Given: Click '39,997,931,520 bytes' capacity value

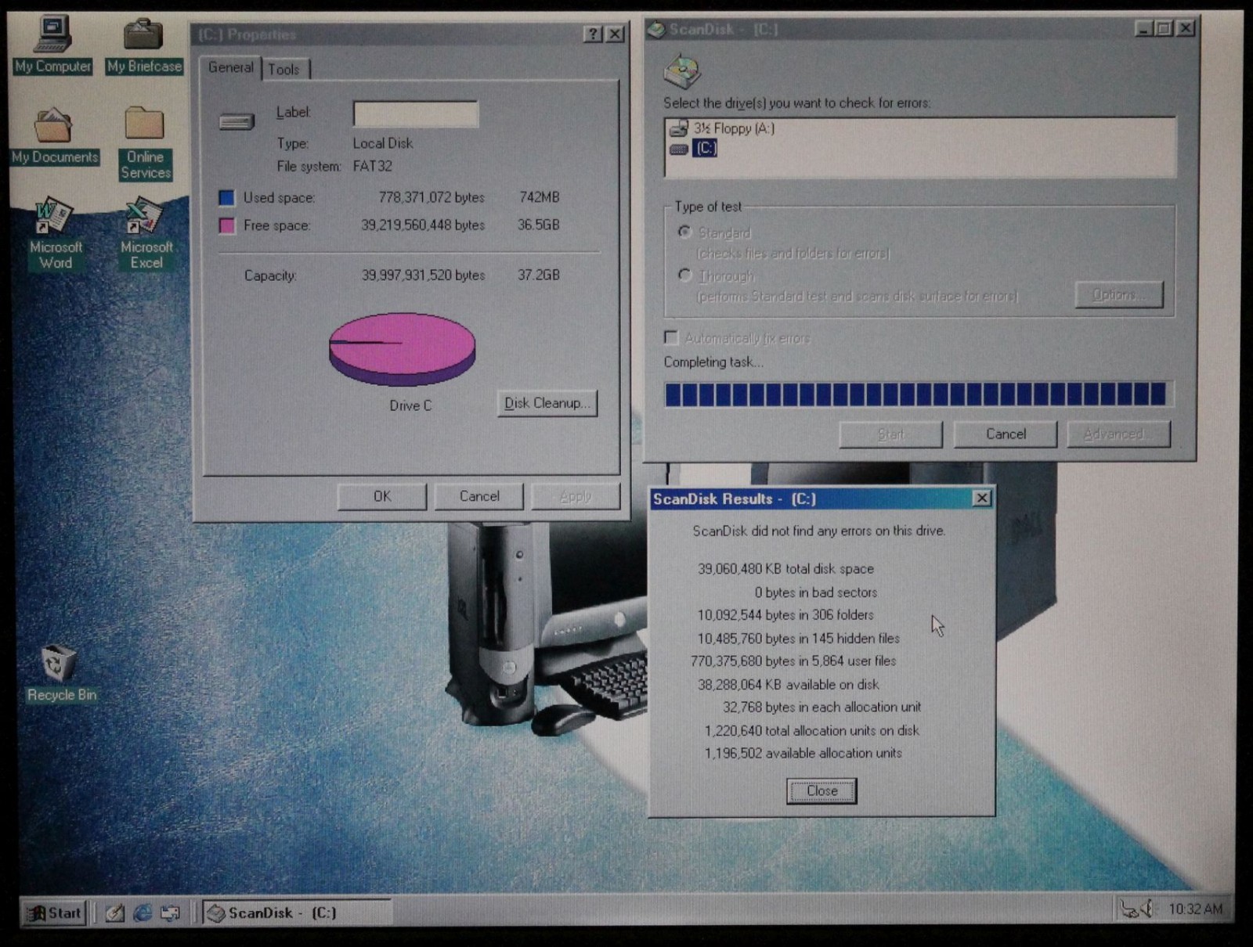Looking at the screenshot, I should pos(423,275).
